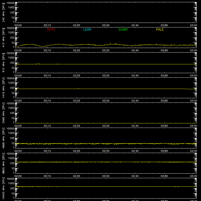Viewport: 201px width, 201px height.
Task: Click the 1000 tick on 610 MHz axis
Action: [11, 58]
